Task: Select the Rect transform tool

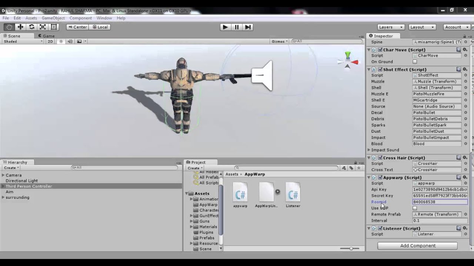Action: click(54, 27)
